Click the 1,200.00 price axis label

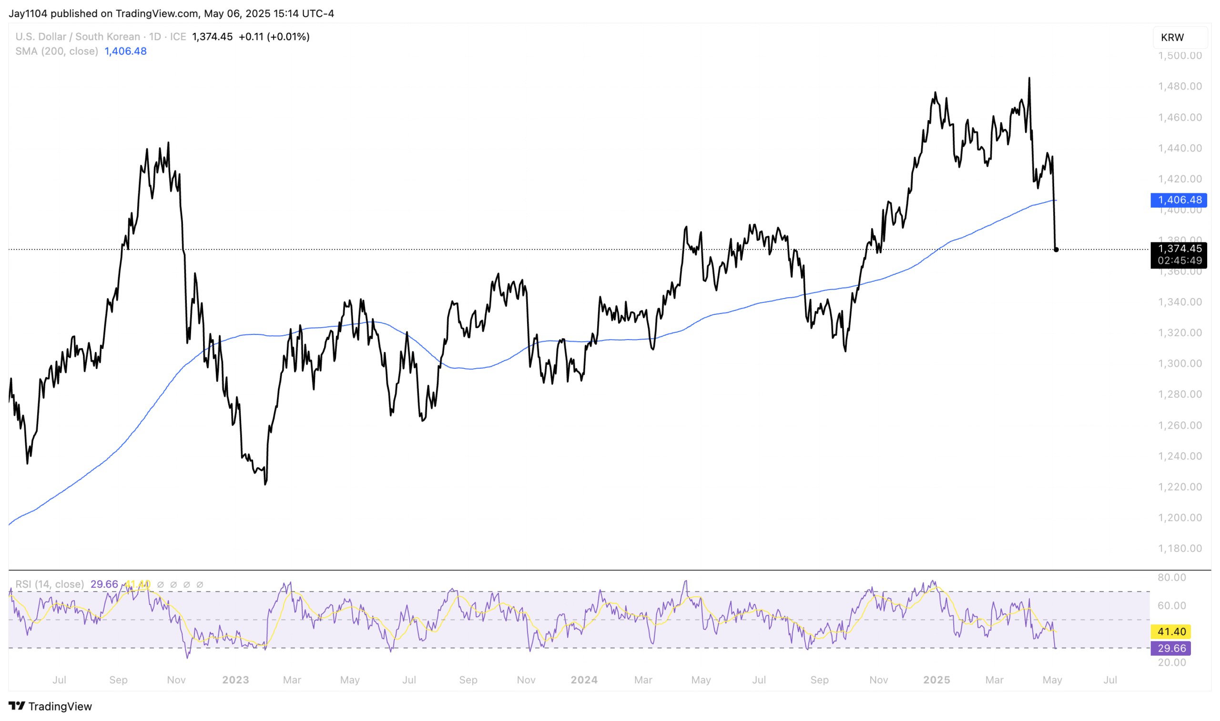(x=1179, y=518)
